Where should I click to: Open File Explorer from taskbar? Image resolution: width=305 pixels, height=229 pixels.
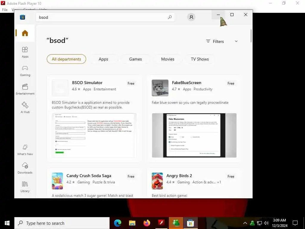(x=132, y=223)
